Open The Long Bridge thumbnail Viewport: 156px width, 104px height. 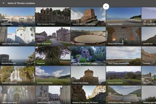tap(149, 17)
